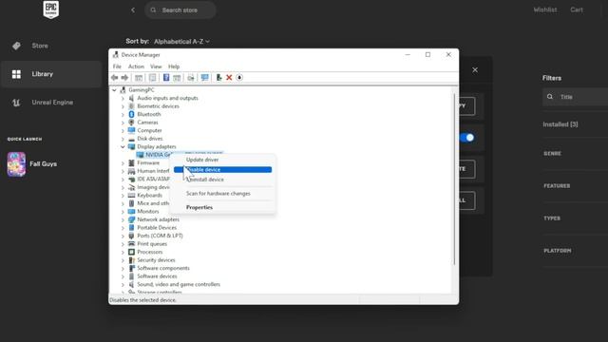Expand the Network adapters node

[x=123, y=219]
